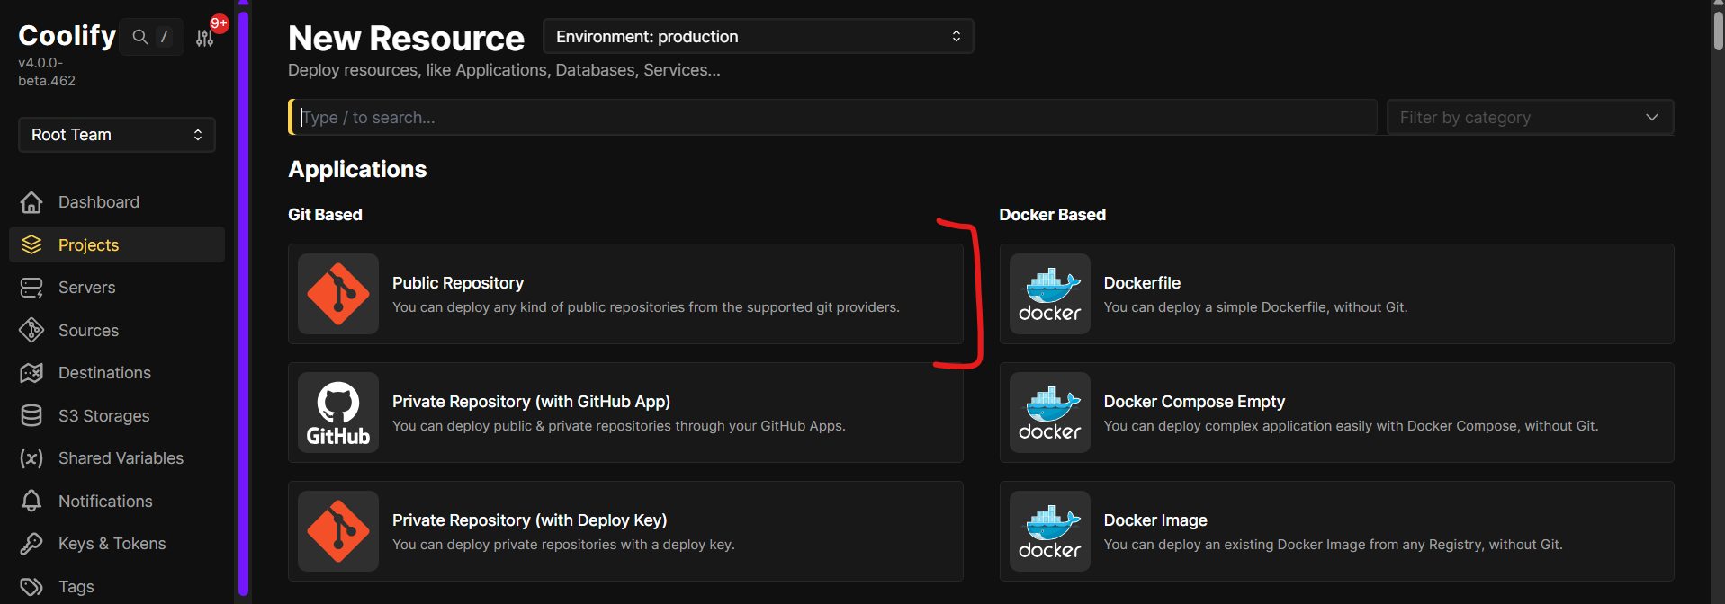Click the Docker Image whale icon
The width and height of the screenshot is (1725, 604).
click(x=1049, y=531)
